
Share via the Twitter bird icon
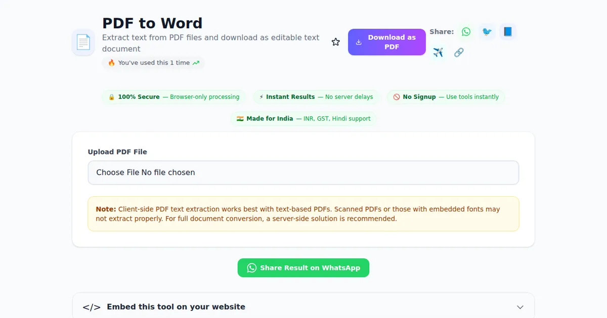[x=487, y=32]
